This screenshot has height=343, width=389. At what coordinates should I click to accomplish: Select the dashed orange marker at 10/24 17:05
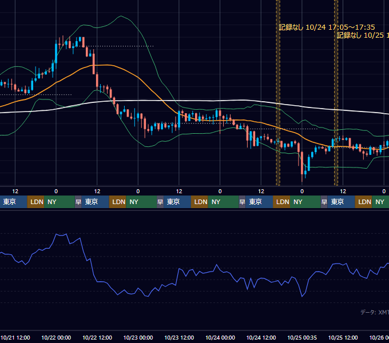pos(278,93)
